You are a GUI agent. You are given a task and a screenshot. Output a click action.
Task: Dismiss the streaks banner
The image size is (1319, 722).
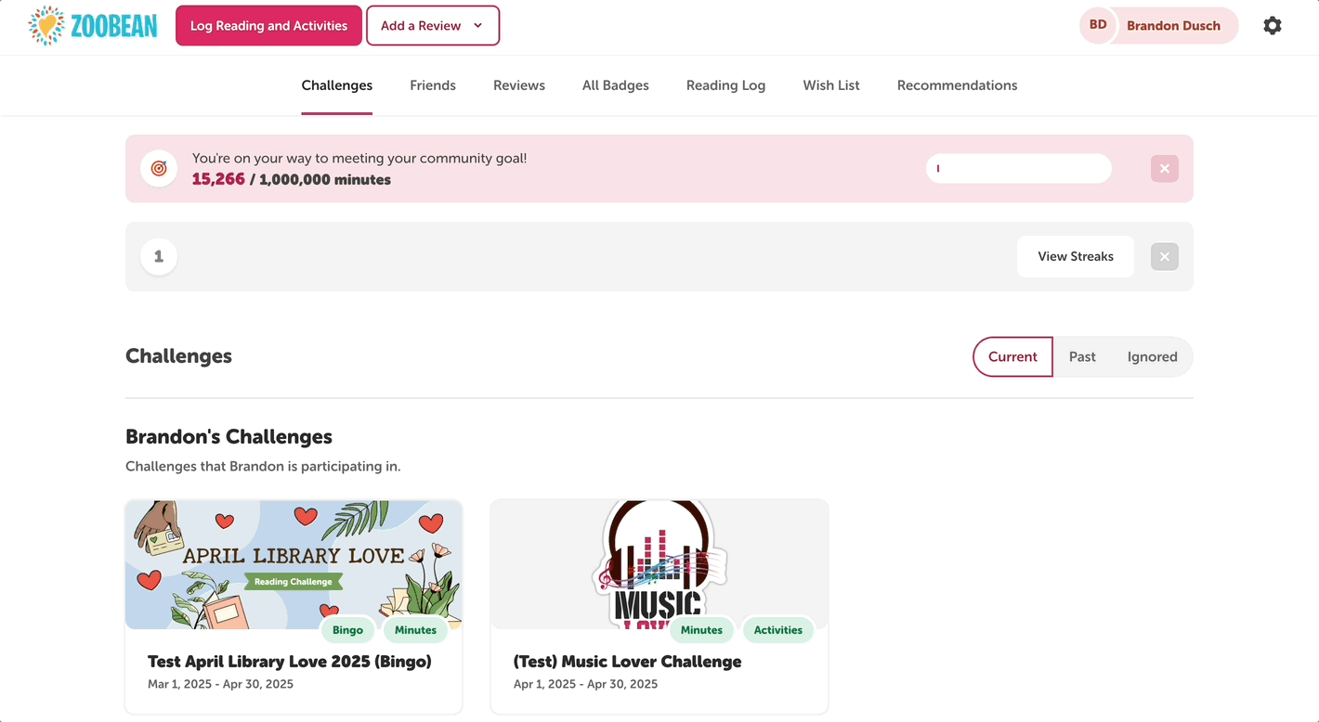point(1164,256)
